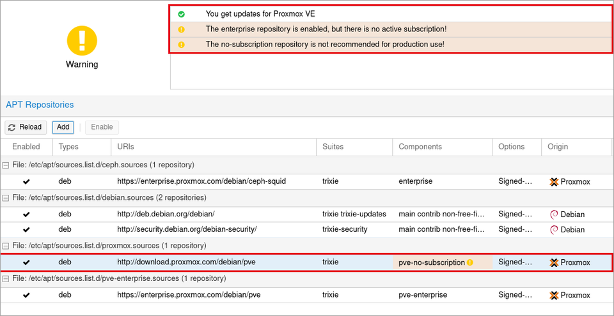Click the Options column header
614x316 pixels.
pyautogui.click(x=517, y=147)
